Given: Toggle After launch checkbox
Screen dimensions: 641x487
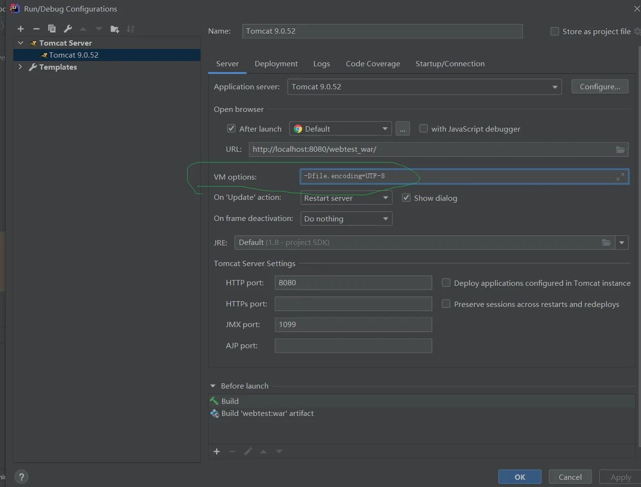Looking at the screenshot, I should pos(231,129).
